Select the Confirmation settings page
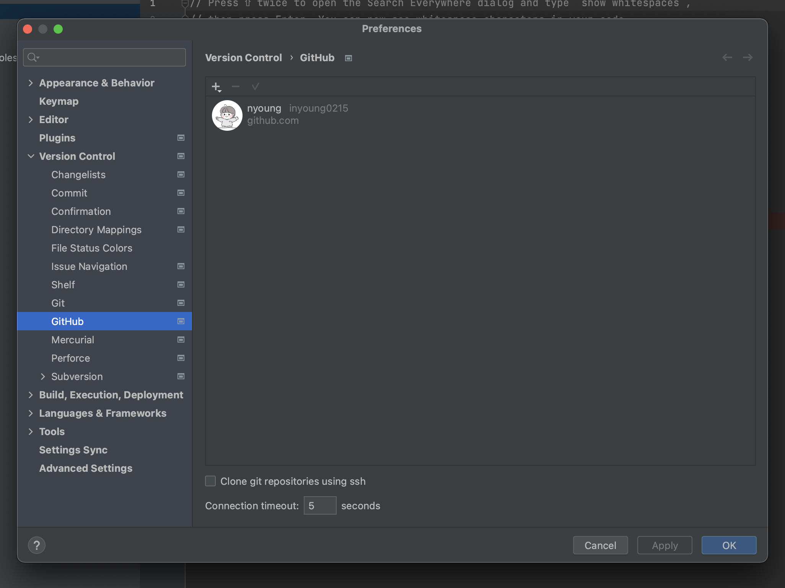Viewport: 785px width, 588px height. coord(104,211)
